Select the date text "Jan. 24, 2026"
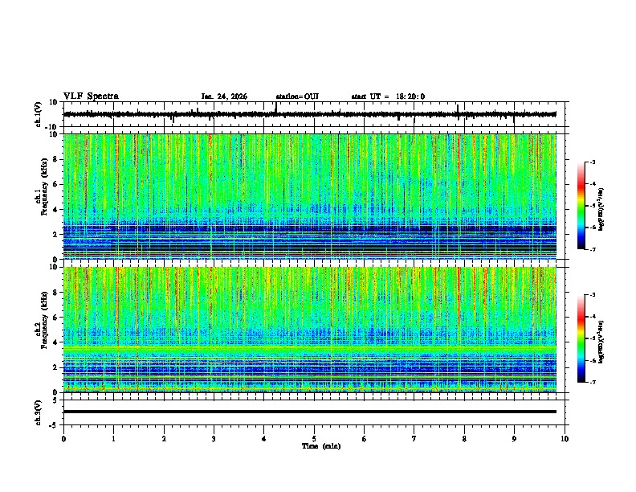The height and width of the screenshot is (492, 636). pos(224,96)
